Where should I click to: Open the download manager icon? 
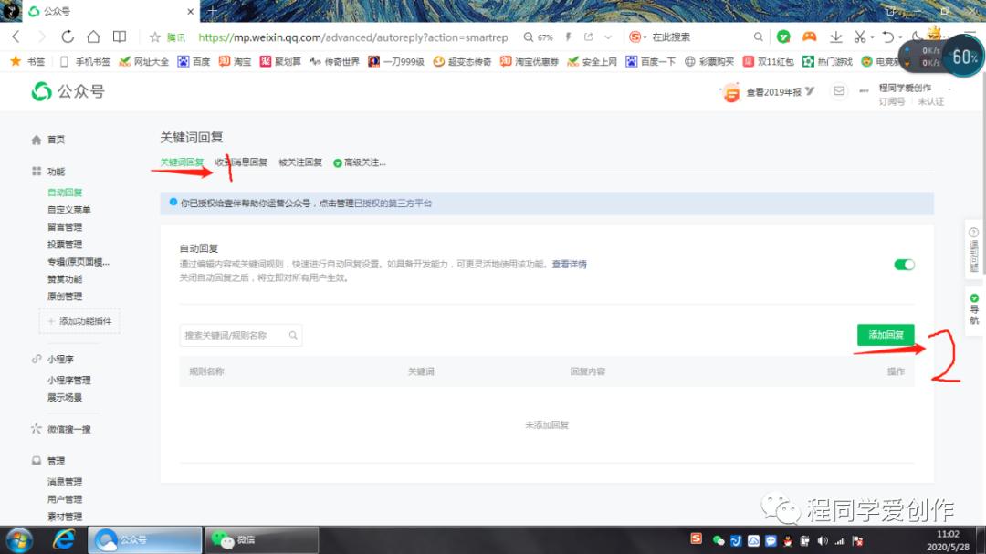[x=837, y=37]
